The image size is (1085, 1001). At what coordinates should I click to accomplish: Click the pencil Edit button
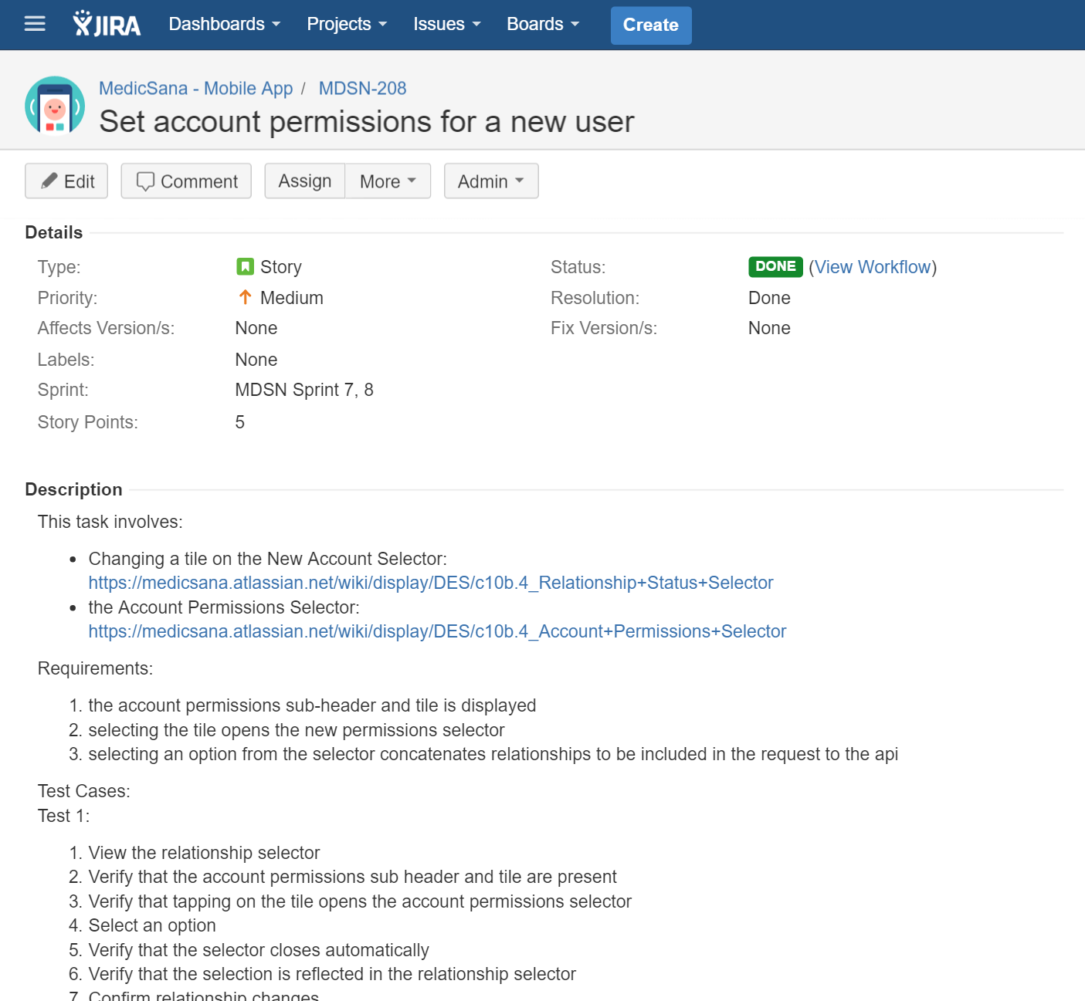pyautogui.click(x=66, y=181)
